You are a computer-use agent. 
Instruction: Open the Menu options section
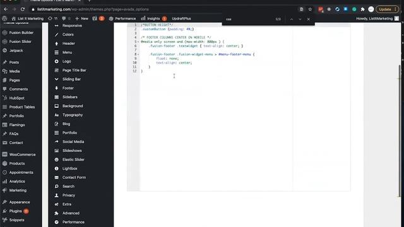tap(67, 52)
